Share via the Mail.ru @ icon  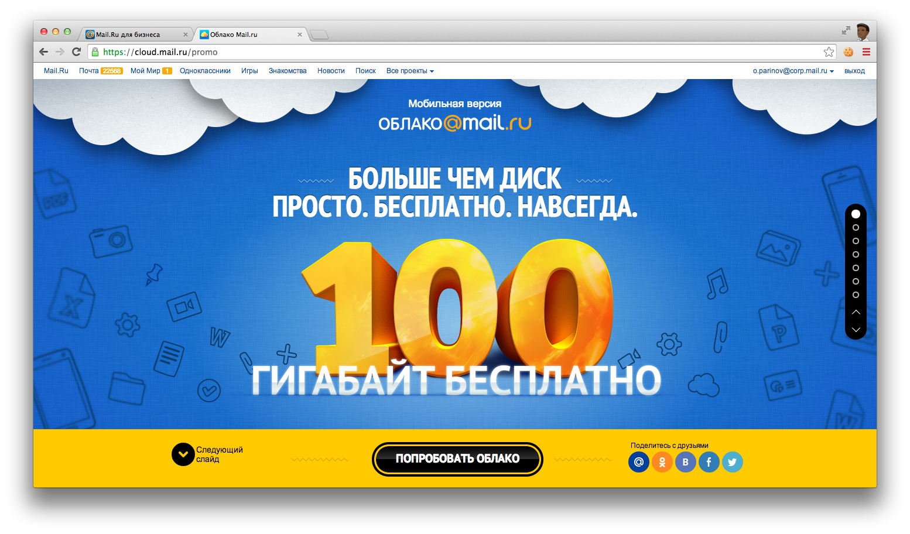[x=639, y=462]
